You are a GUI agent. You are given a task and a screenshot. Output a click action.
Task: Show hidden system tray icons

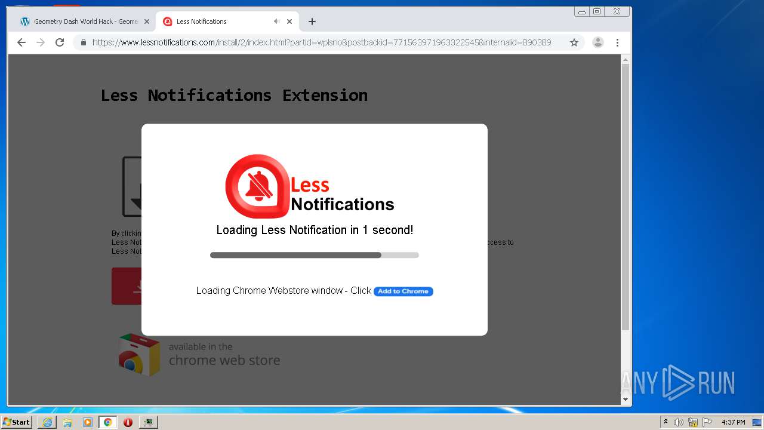coord(666,422)
